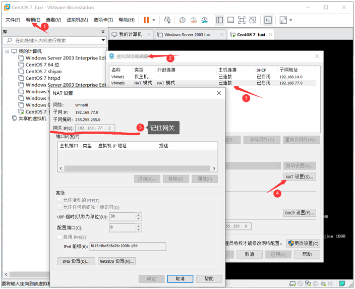This screenshot has width=355, height=289.
Task: Click the console view icon
Action: pyautogui.click(x=268, y=20)
